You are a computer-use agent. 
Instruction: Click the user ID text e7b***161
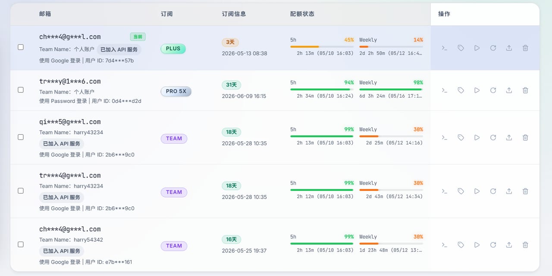click(119, 262)
